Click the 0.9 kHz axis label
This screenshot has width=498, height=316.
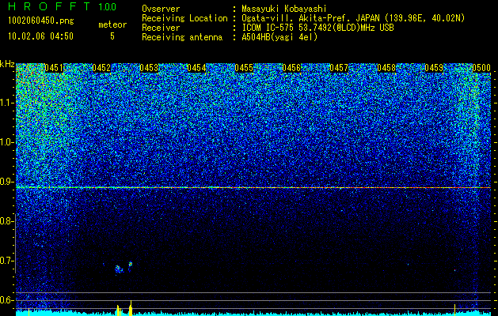tap(6, 182)
